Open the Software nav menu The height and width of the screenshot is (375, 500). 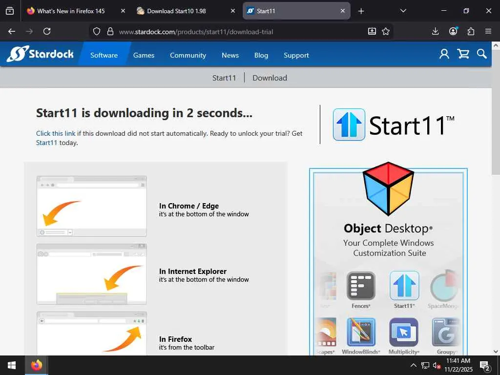click(x=104, y=55)
